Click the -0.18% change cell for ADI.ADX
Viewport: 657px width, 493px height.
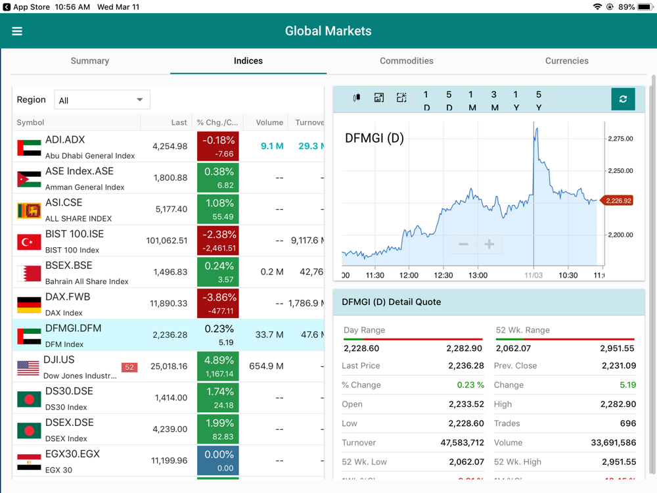pyautogui.click(x=218, y=147)
